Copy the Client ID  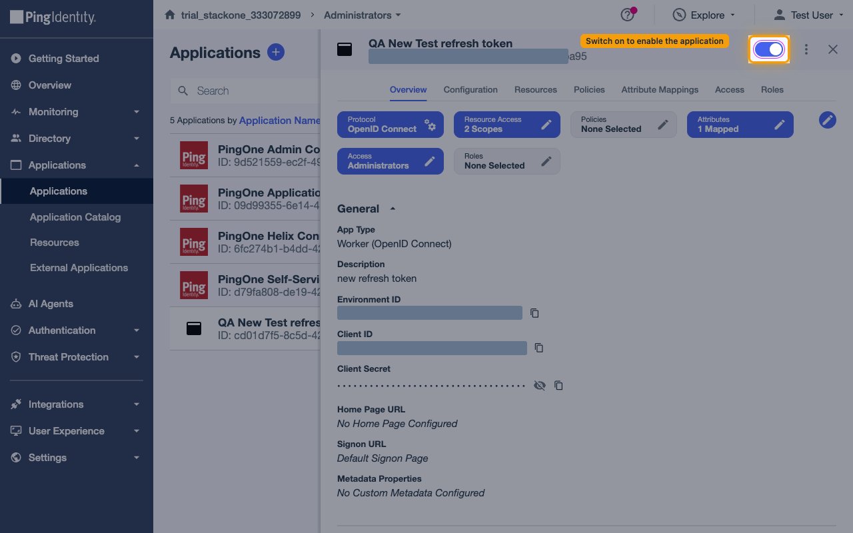point(539,348)
